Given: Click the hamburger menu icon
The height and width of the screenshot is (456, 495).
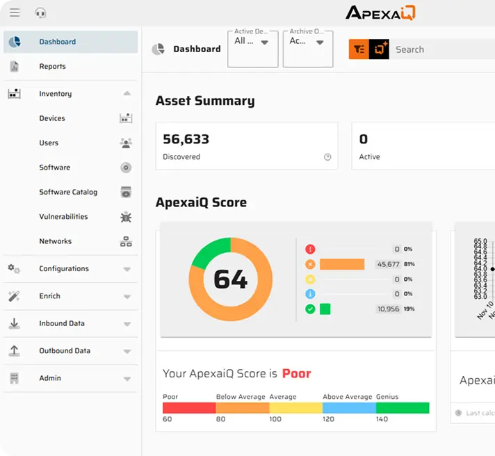Looking at the screenshot, I should coord(15,13).
